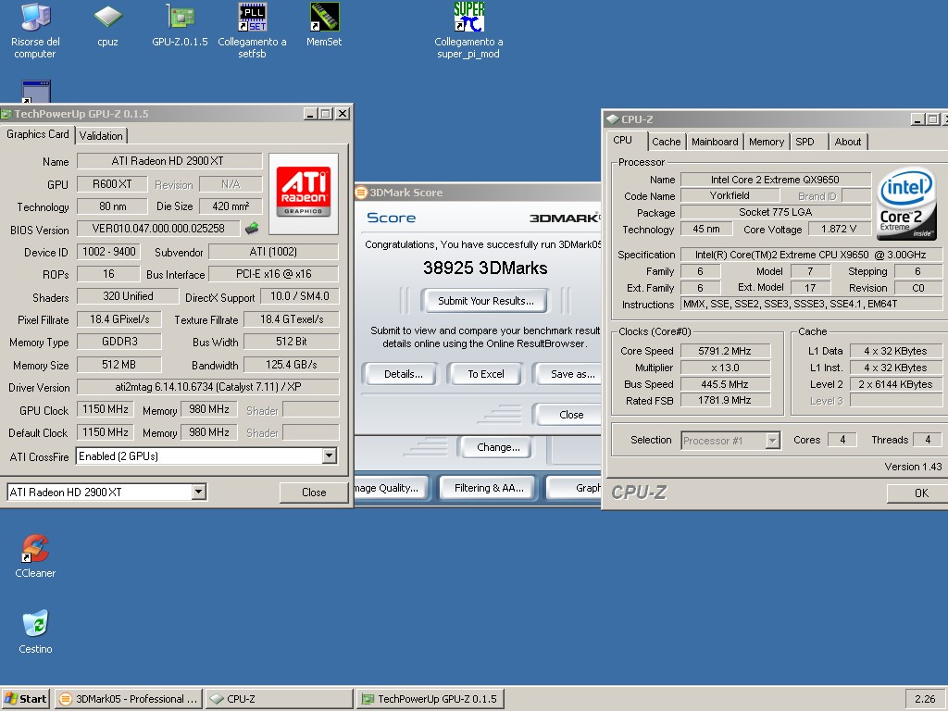
Task: Open the Cestino recycle bin
Action: [35, 632]
